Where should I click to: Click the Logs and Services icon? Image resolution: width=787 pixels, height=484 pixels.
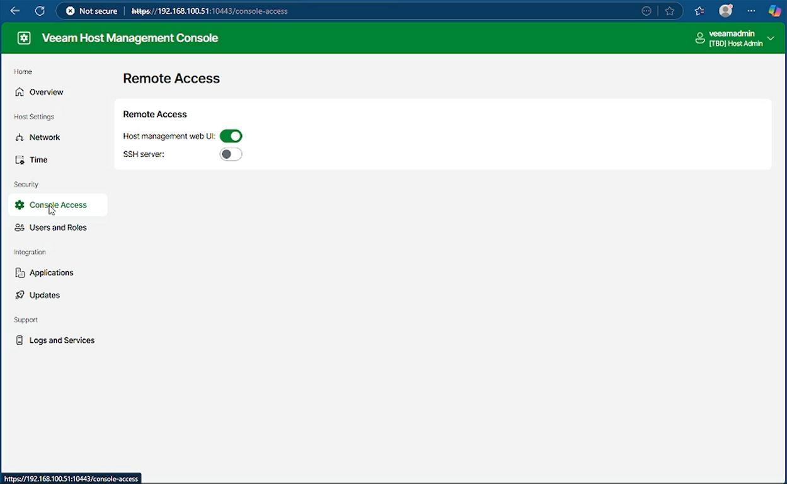20,340
